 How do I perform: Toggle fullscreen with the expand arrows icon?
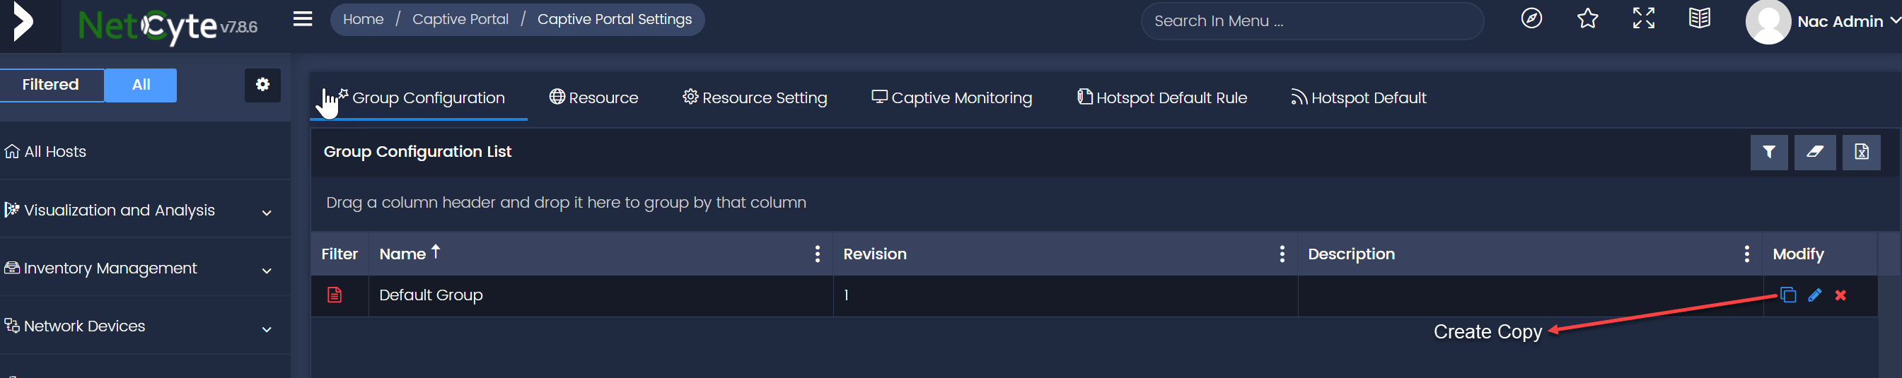coord(1643,18)
